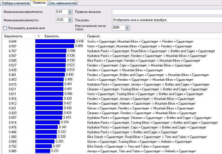Select the rule Socks, Mountain Bikes -> Fenders

pyautogui.click(x=140, y=42)
